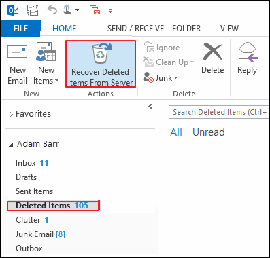This screenshot has width=270, height=258.
Task: Customize Quick Access Toolbar dropdown
Action: click(x=110, y=10)
